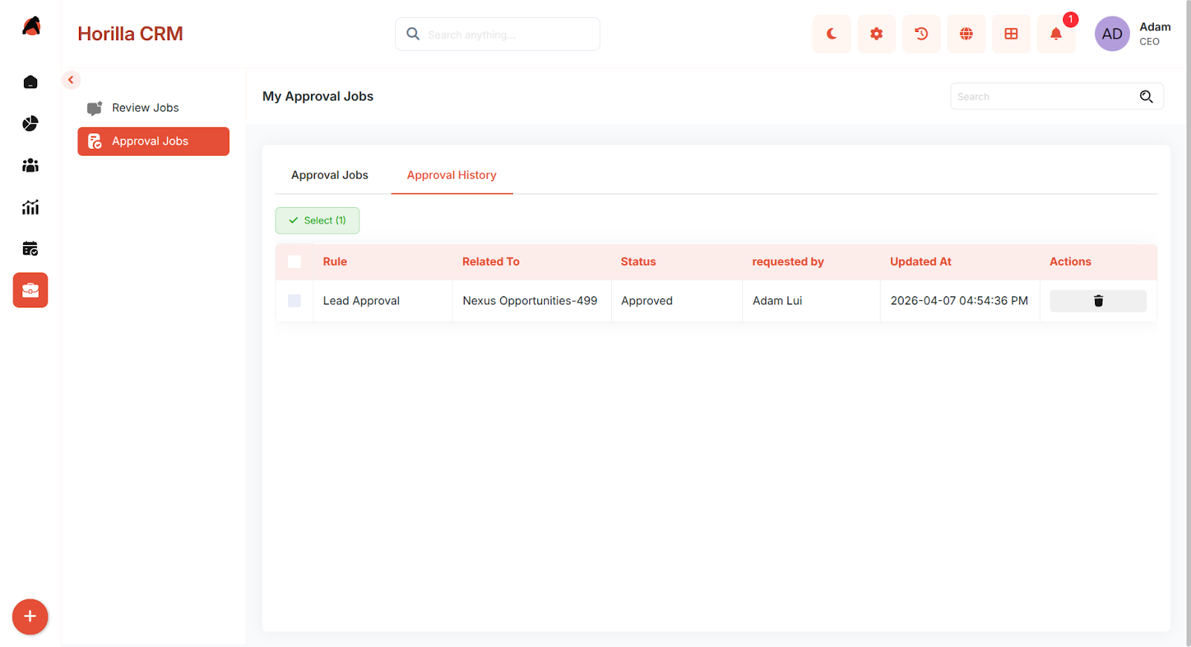Open language globe icon
Viewport: 1191px width, 647px height.
coord(966,34)
